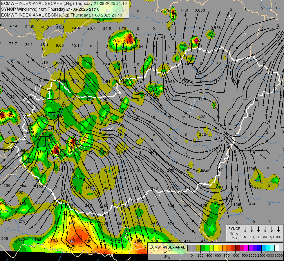Select the magenta CAPE legend swatch
The width and height of the screenshot is (284, 261).
click(246, 248)
